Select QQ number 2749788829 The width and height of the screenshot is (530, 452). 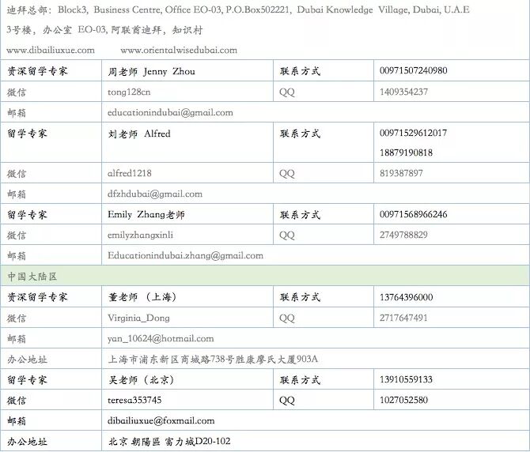(x=403, y=235)
